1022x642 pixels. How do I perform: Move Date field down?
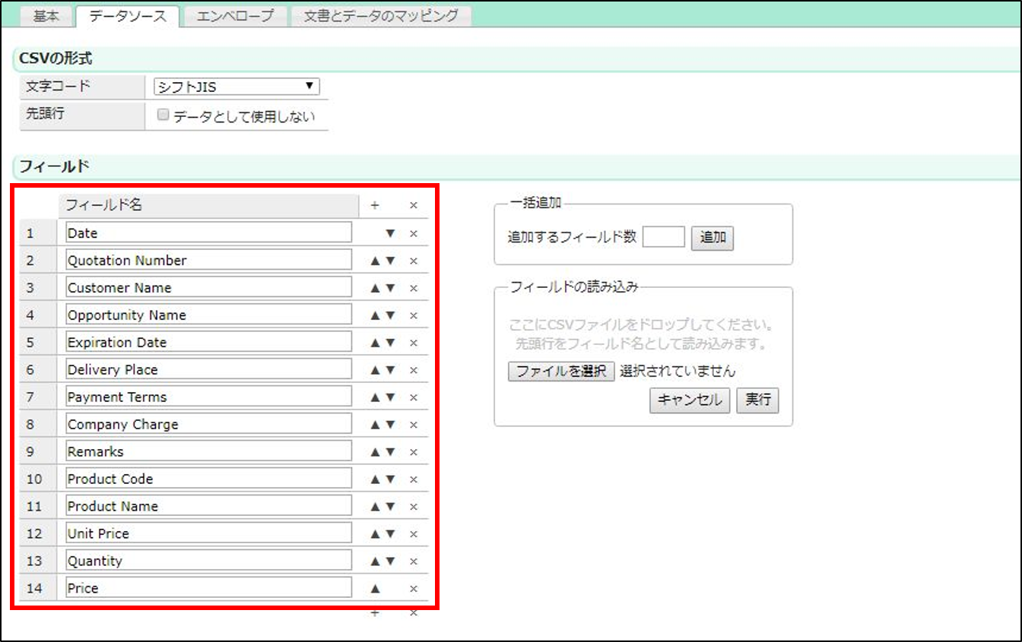click(x=390, y=233)
